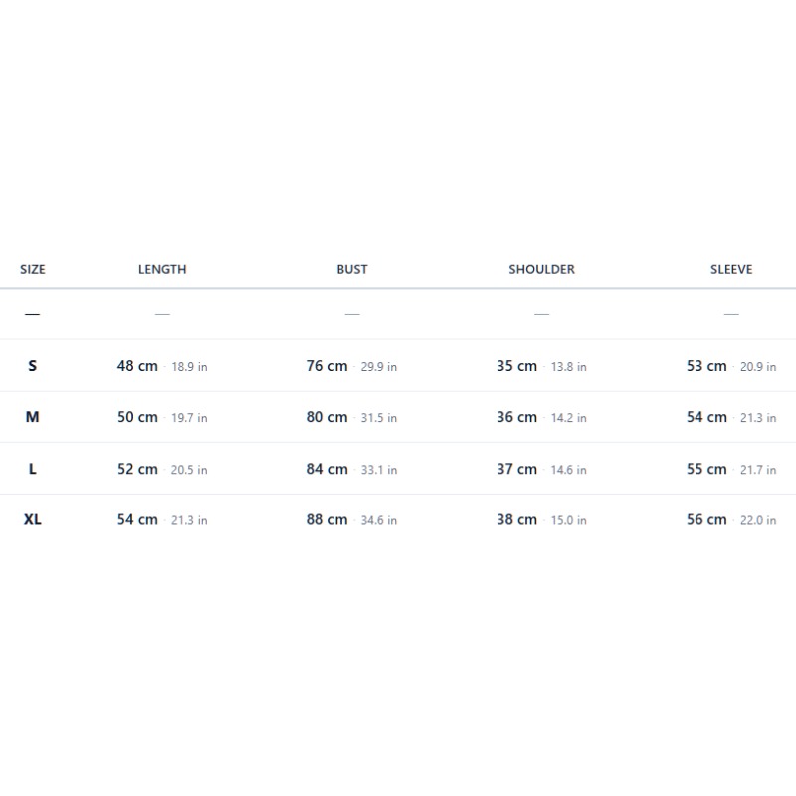
Task: Select the L size row label
Action: (33, 469)
